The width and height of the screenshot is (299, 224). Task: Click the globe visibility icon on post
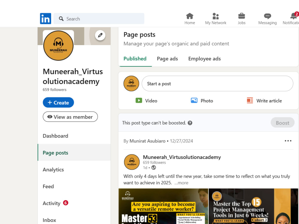point(153,168)
